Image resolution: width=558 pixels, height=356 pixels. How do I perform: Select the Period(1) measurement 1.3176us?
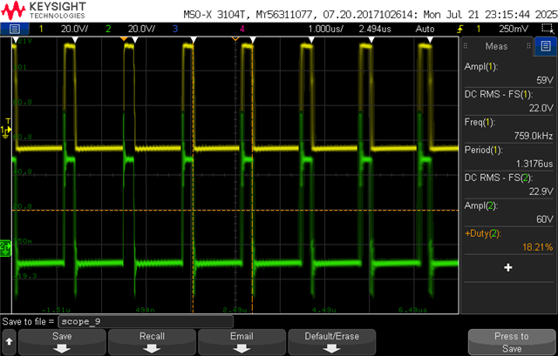(x=509, y=157)
